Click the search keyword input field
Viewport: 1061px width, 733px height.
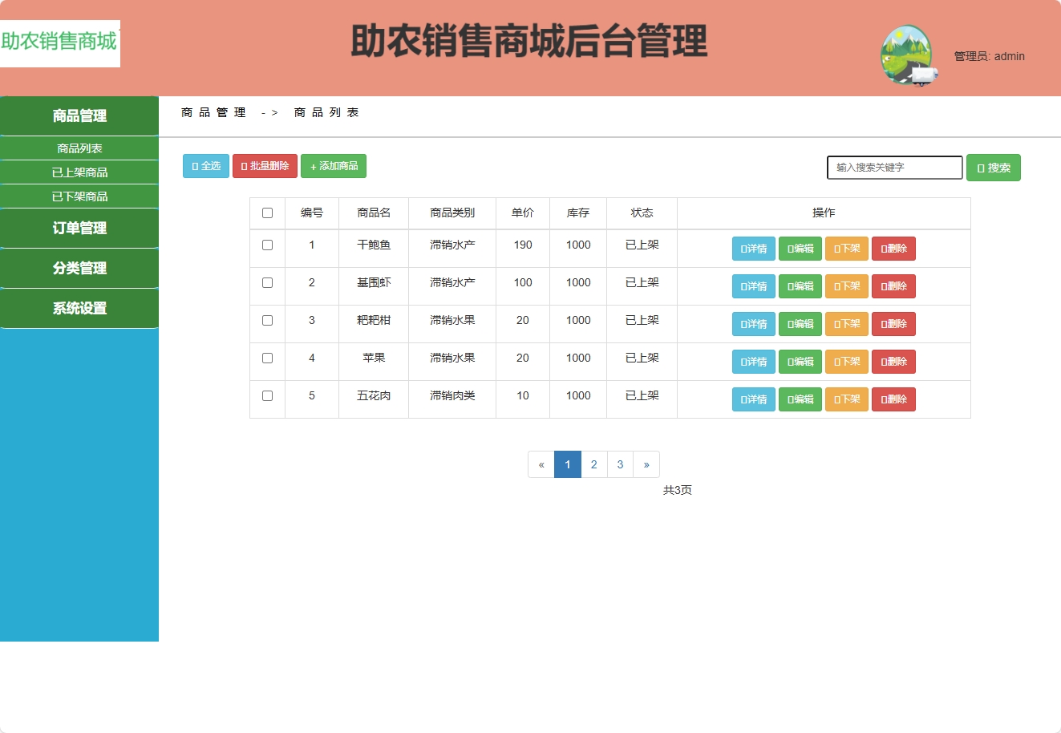point(894,167)
